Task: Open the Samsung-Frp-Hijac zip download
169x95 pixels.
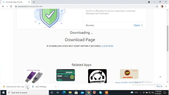Action: [13, 87]
